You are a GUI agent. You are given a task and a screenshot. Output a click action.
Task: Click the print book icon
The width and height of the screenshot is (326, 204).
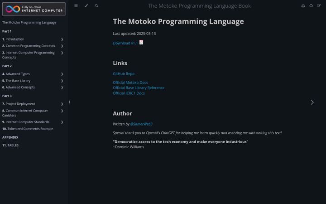(x=303, y=6)
